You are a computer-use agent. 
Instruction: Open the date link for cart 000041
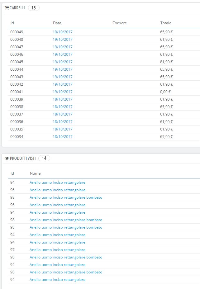pos(63,92)
